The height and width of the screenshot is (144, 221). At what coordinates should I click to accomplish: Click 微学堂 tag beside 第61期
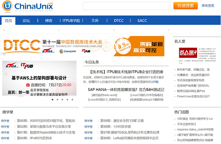click(x=5, y=133)
